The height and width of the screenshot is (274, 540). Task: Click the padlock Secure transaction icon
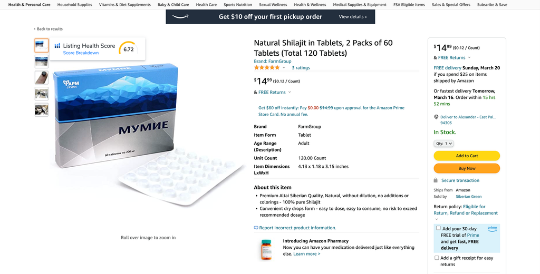click(436, 180)
